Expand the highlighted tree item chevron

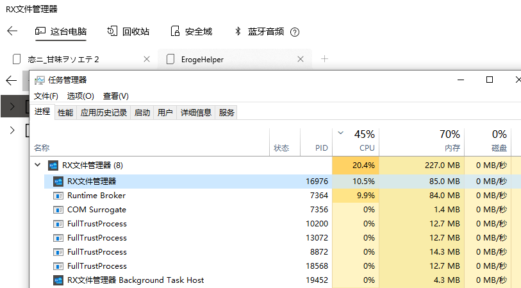coord(12,106)
